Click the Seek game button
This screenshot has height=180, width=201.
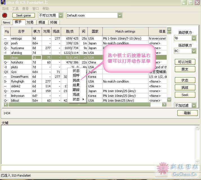[23, 15]
